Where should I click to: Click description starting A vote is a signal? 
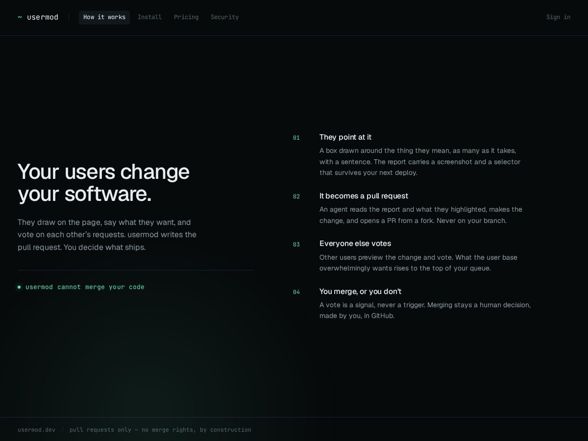[425, 310]
